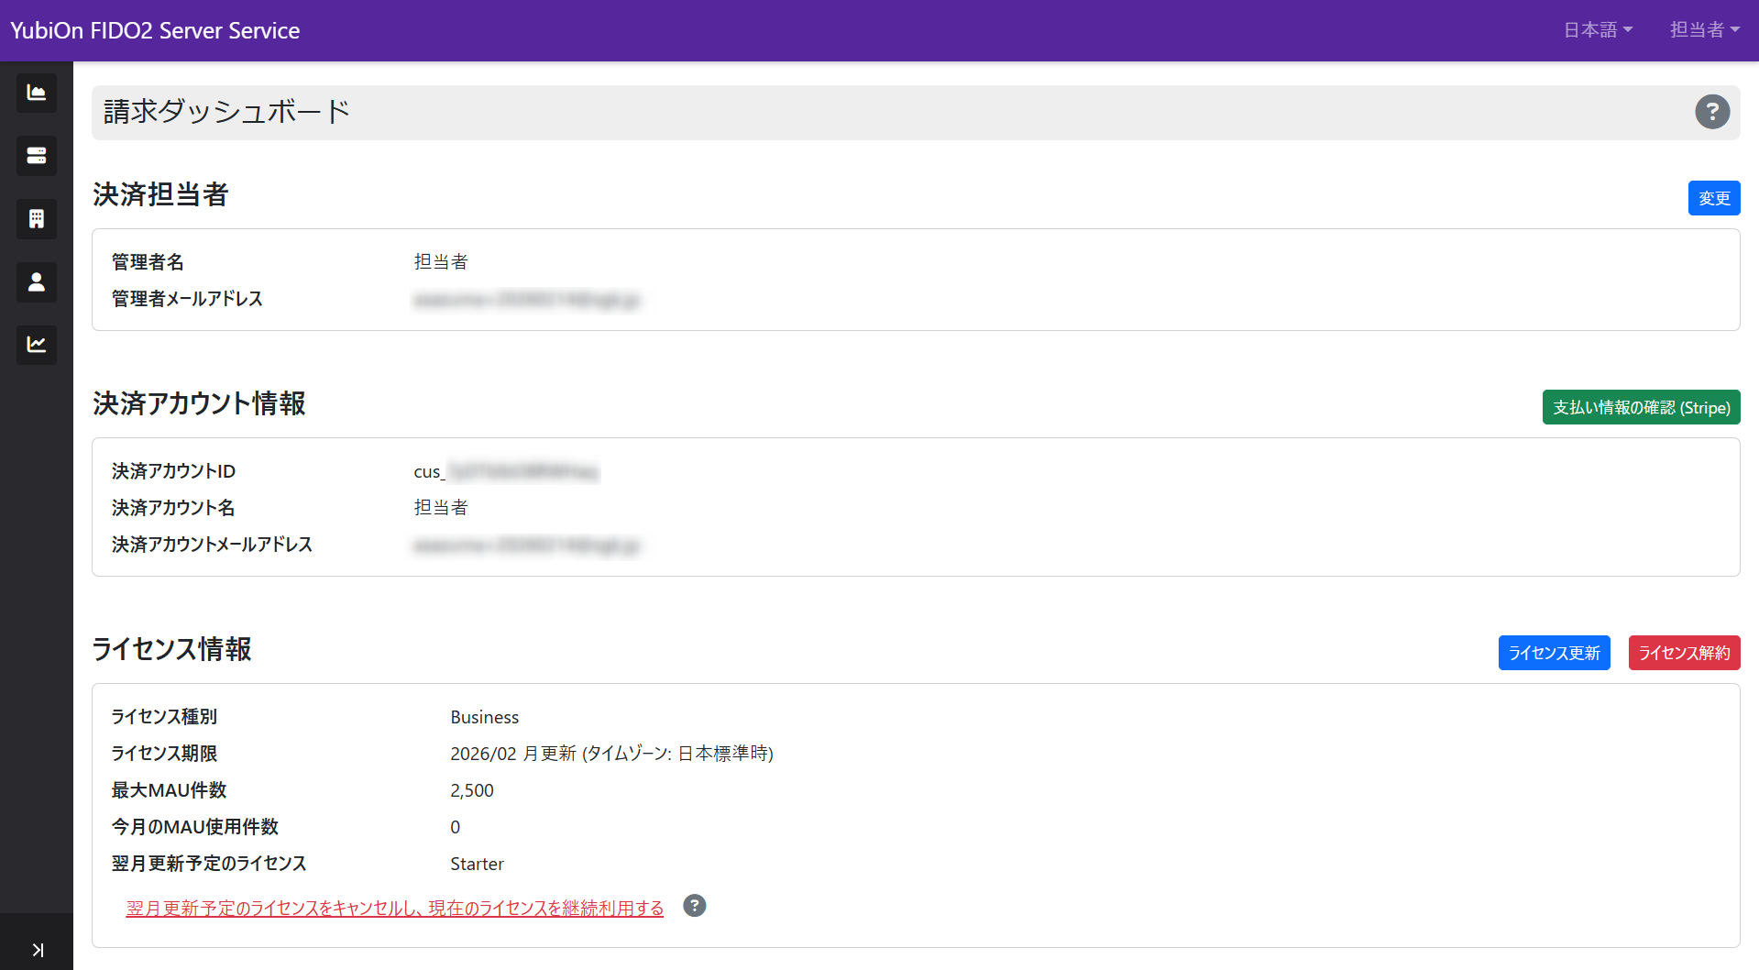
Task: Click the YubiOn FIDO2 Server Service title
Action: [154, 29]
